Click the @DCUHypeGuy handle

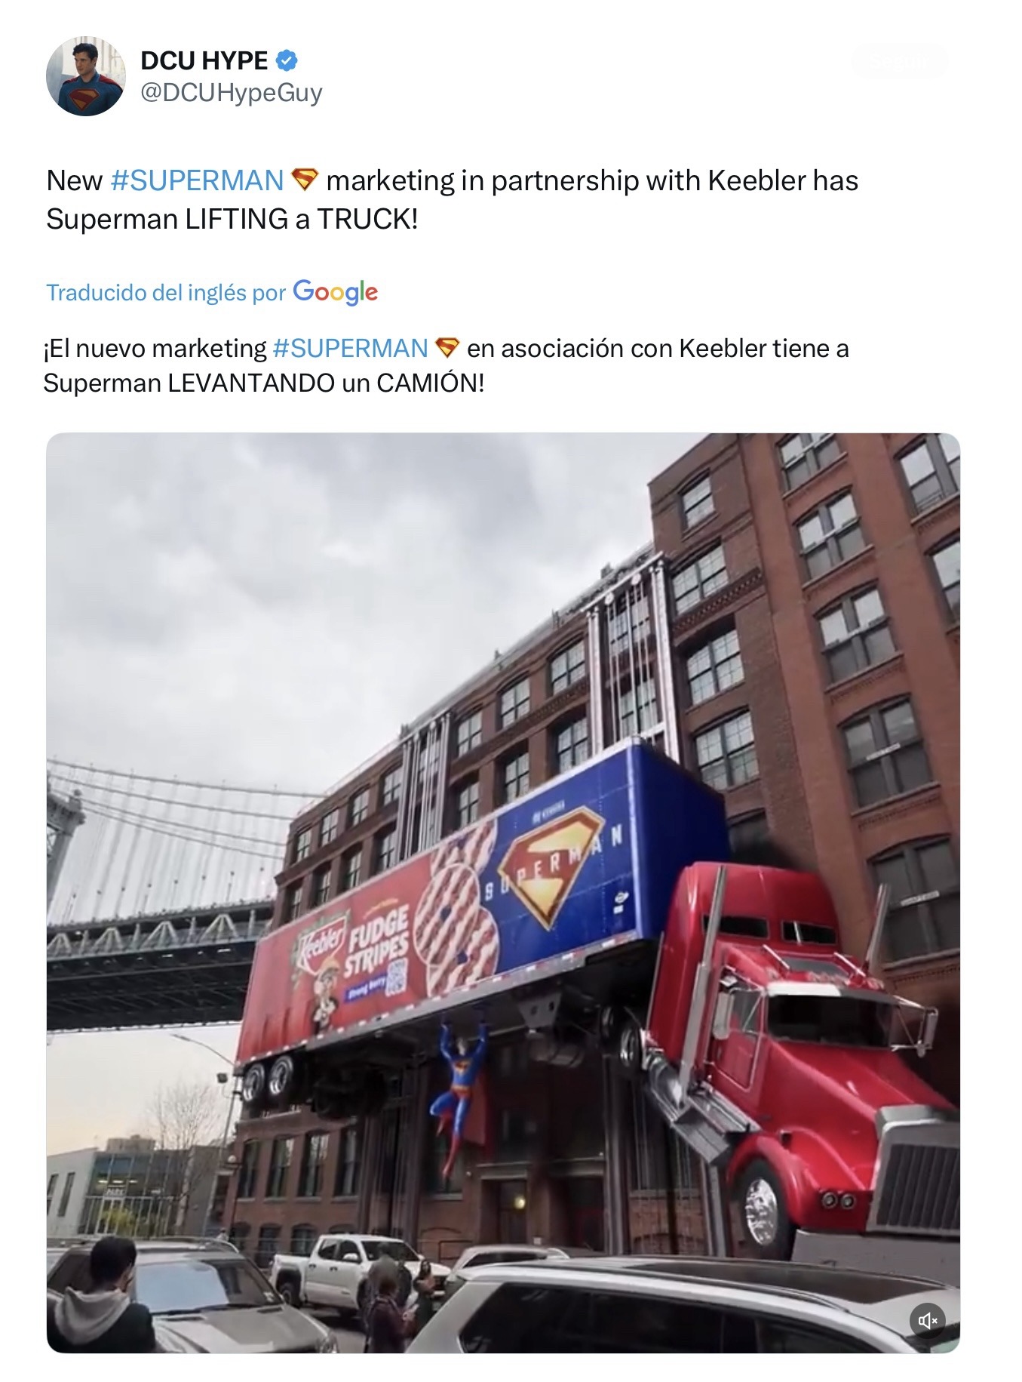coord(232,92)
